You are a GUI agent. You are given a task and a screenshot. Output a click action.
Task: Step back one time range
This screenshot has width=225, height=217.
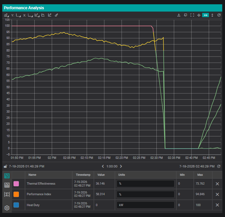pos(103,166)
